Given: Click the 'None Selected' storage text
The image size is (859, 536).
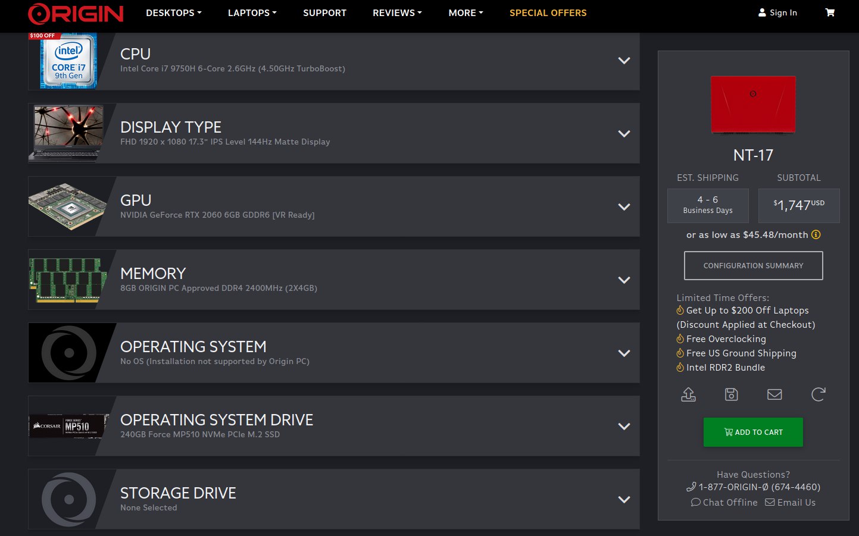Looking at the screenshot, I should click(149, 507).
